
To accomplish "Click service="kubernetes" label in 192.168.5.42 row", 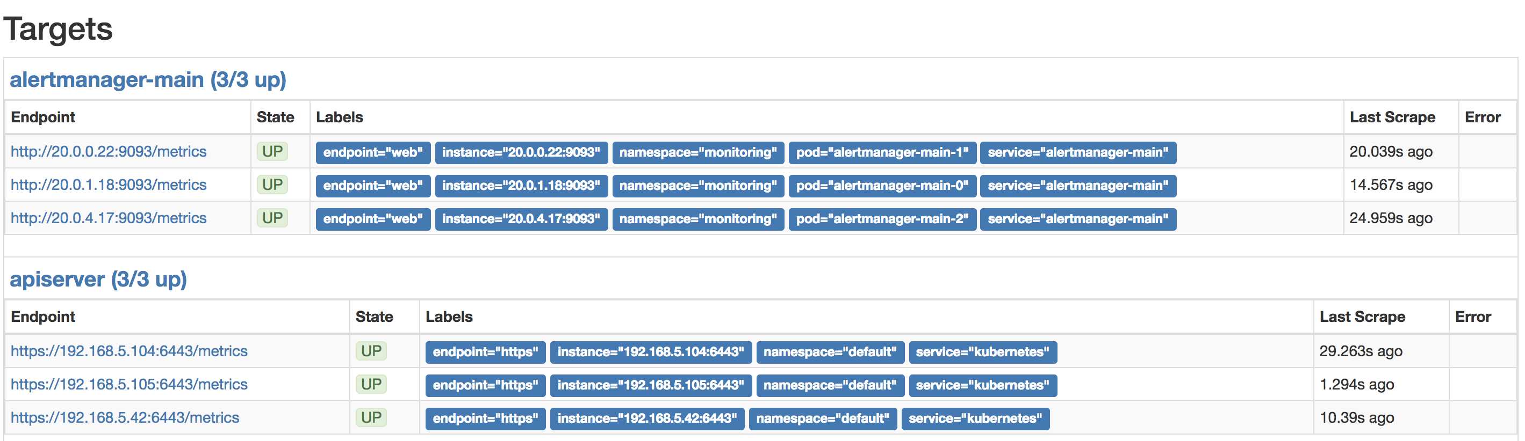I will [x=976, y=418].
